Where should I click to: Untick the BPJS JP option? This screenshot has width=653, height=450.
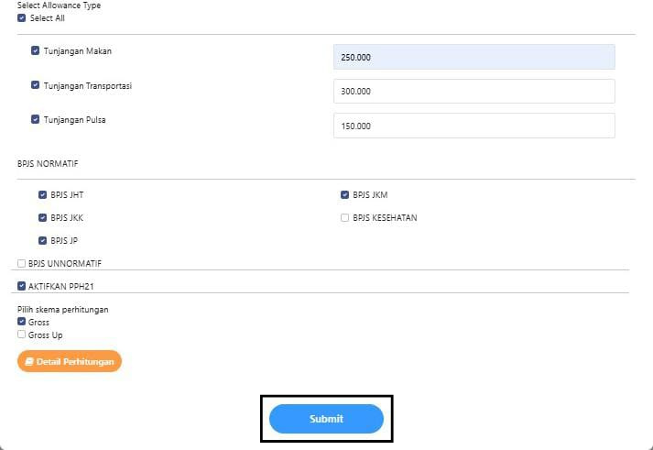pos(42,241)
